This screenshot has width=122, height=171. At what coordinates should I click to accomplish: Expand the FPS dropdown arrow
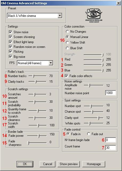51,63
